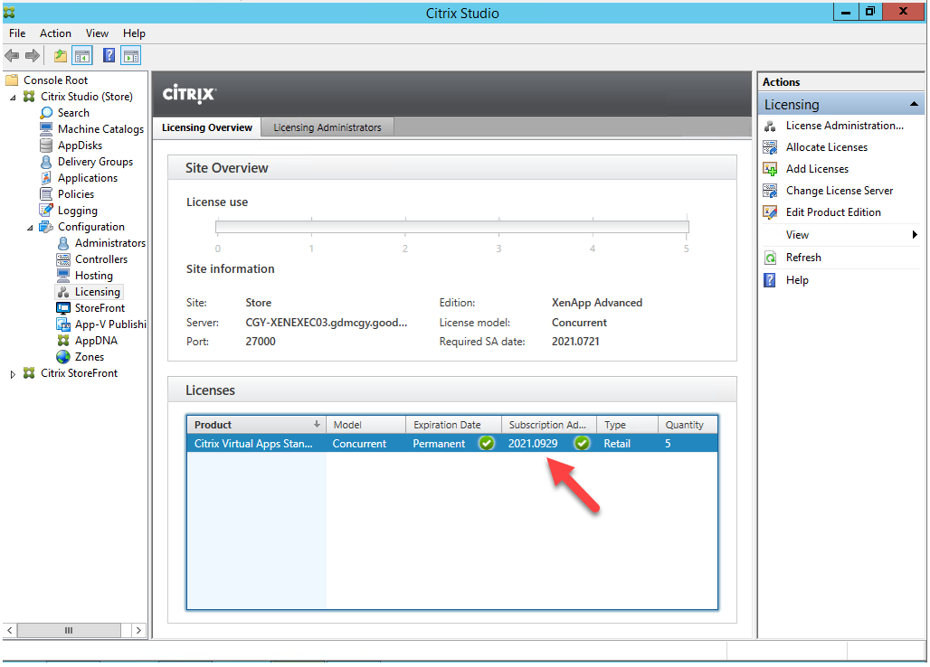The height and width of the screenshot is (667, 930).
Task: Select the Machine Catalogs icon
Action: [x=46, y=129]
